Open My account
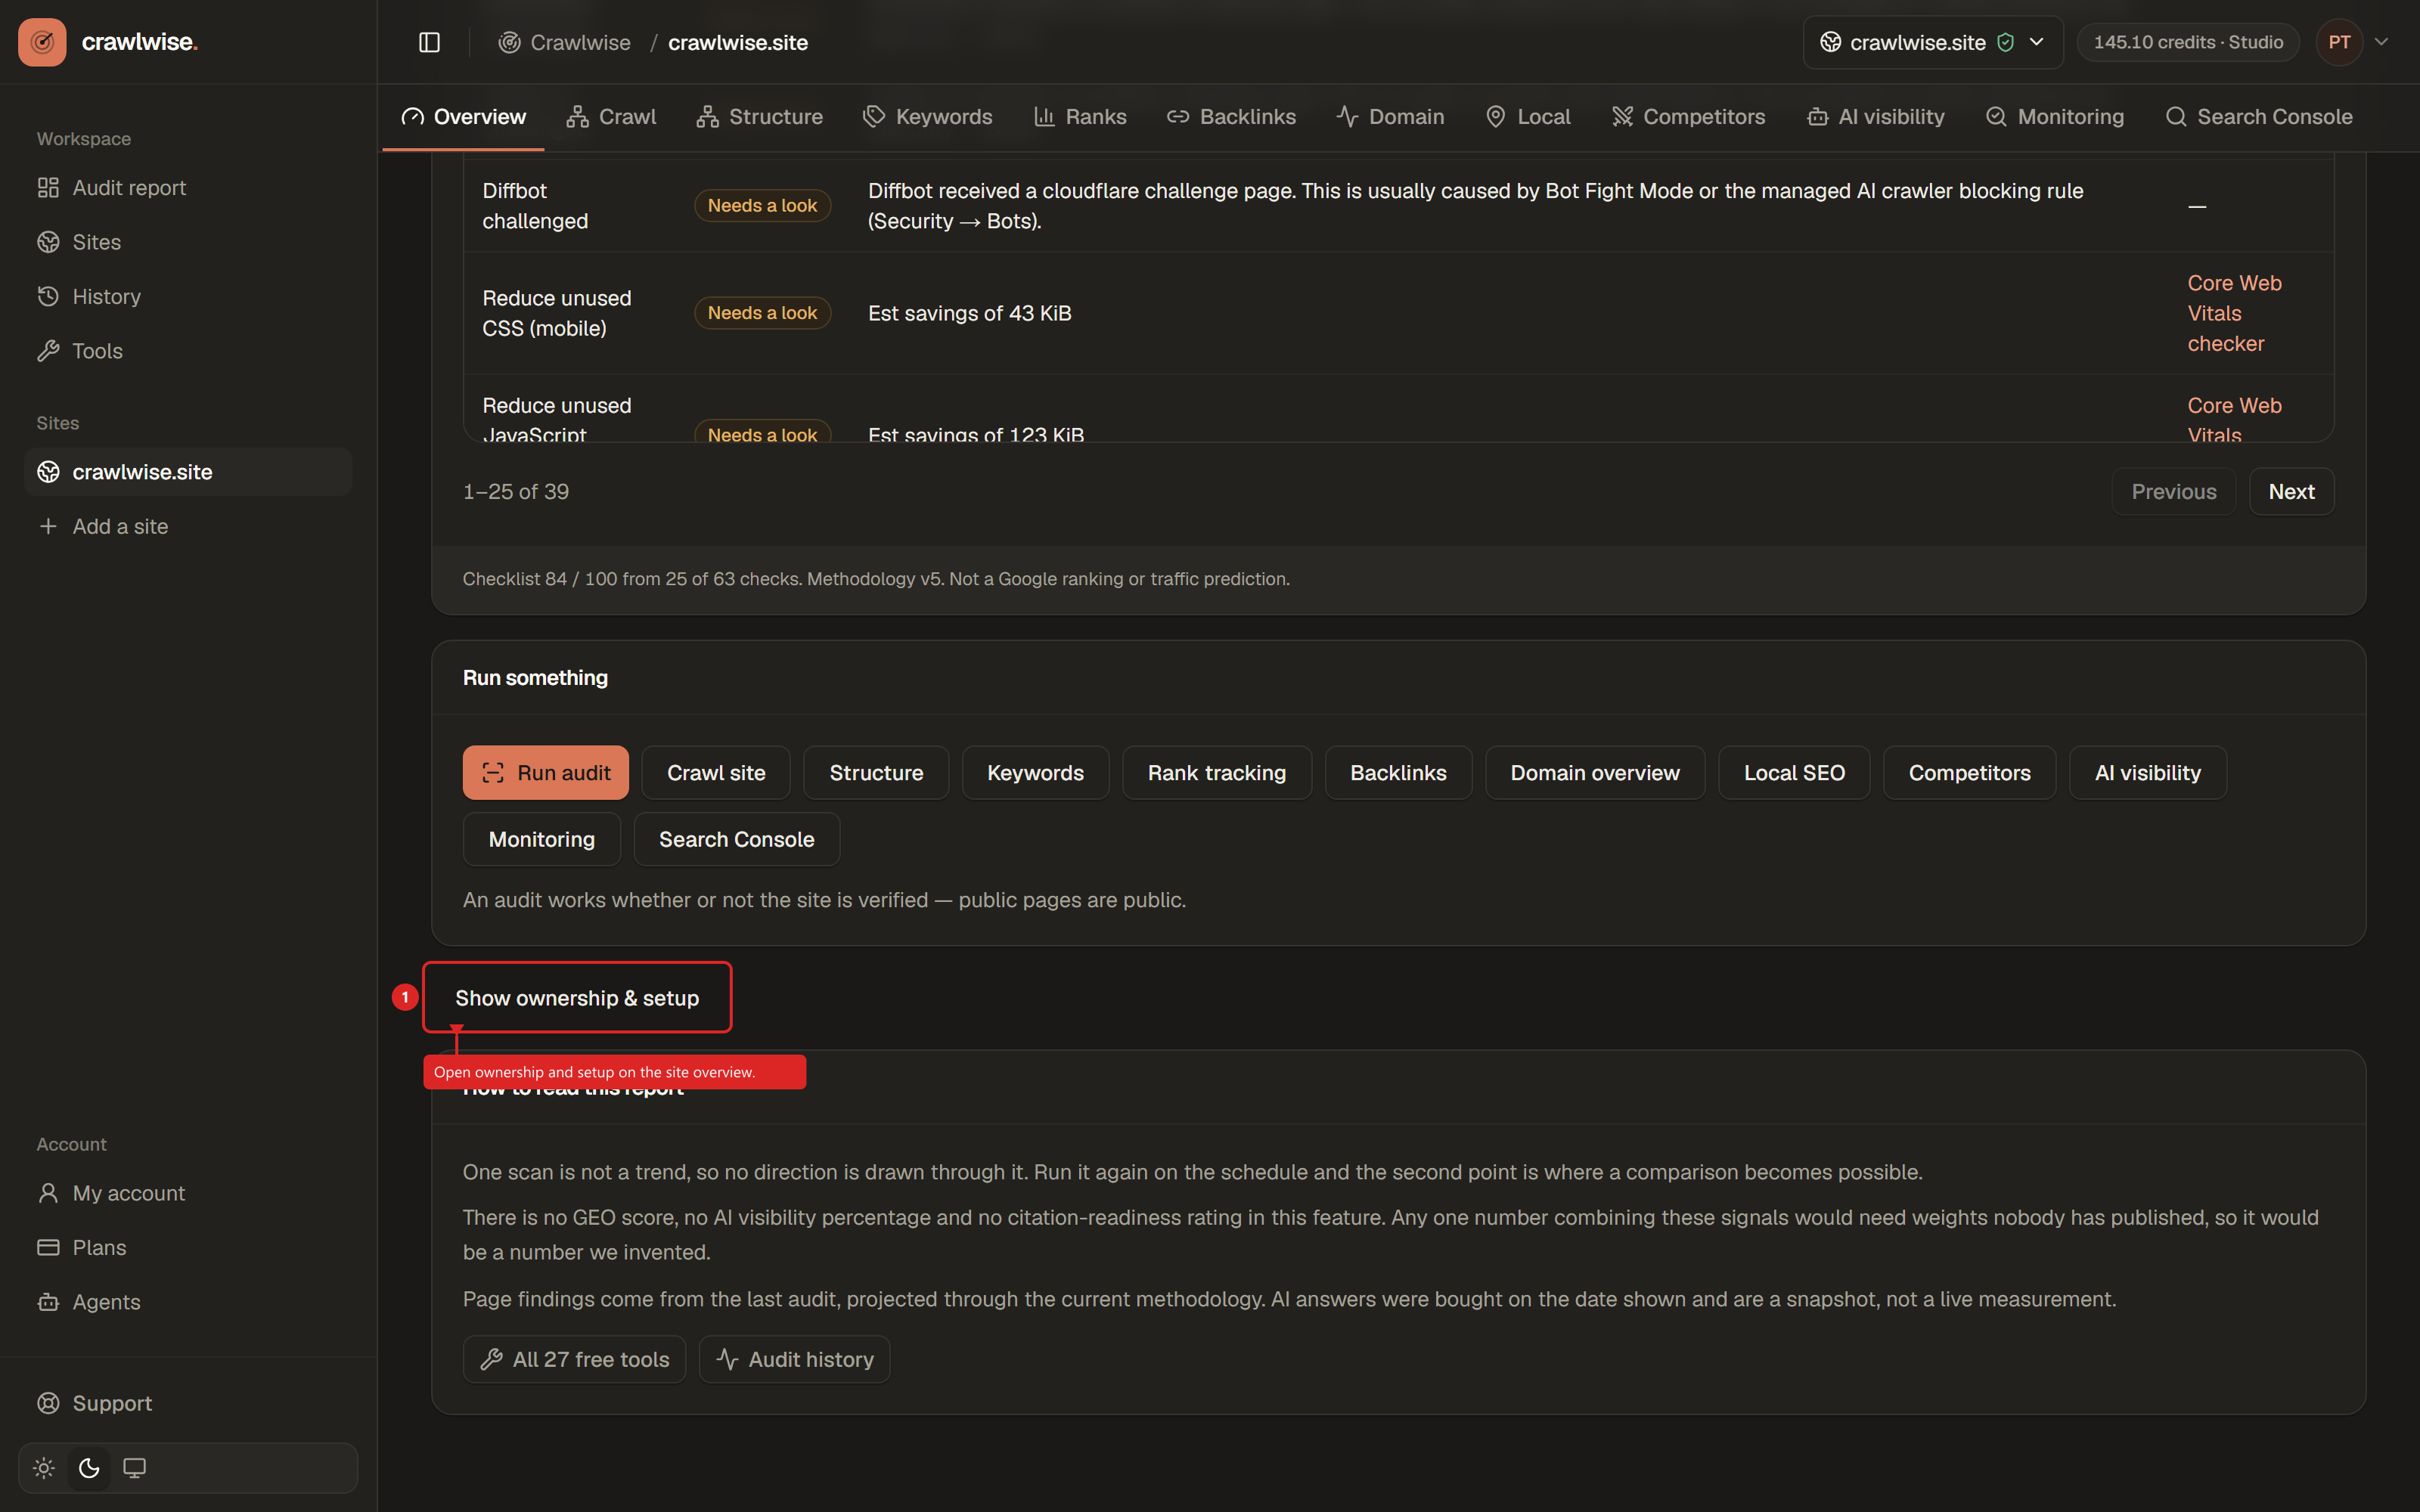 188,1193
